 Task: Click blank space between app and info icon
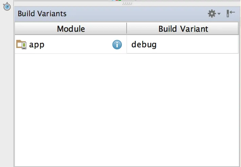[78, 45]
